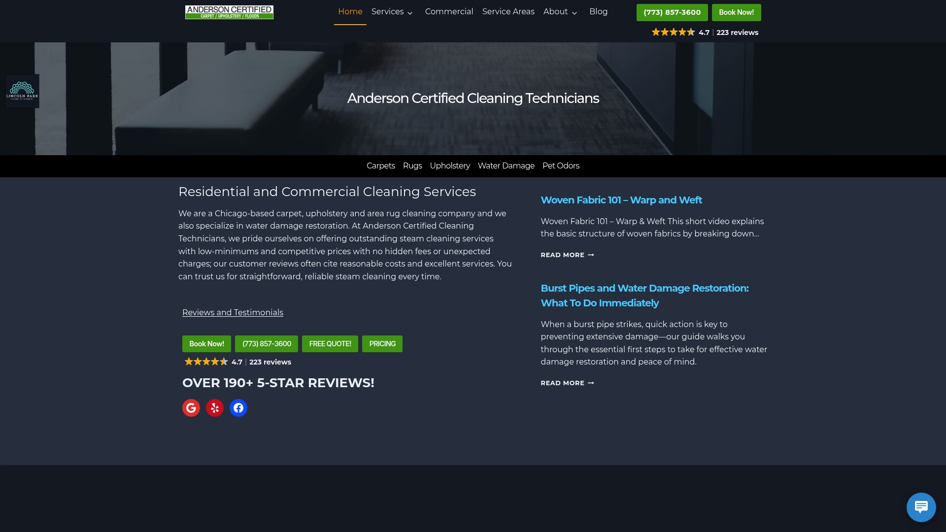
Task: Click 'Residential and Commercial Cleaning Services' heading
Action: tap(327, 192)
